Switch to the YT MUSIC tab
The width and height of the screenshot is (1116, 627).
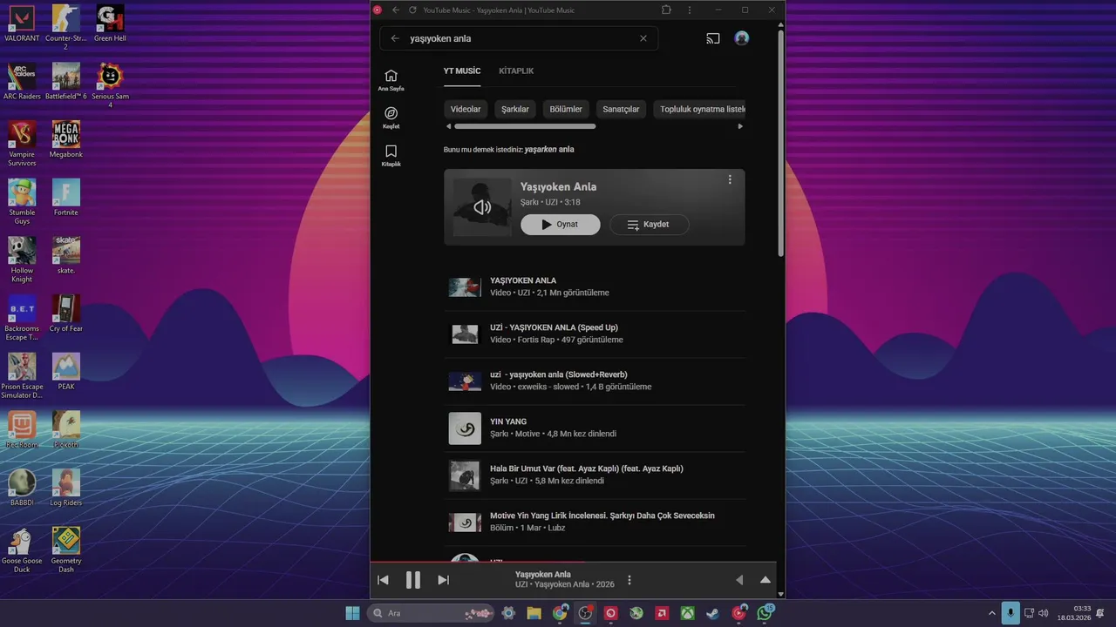[x=462, y=71]
